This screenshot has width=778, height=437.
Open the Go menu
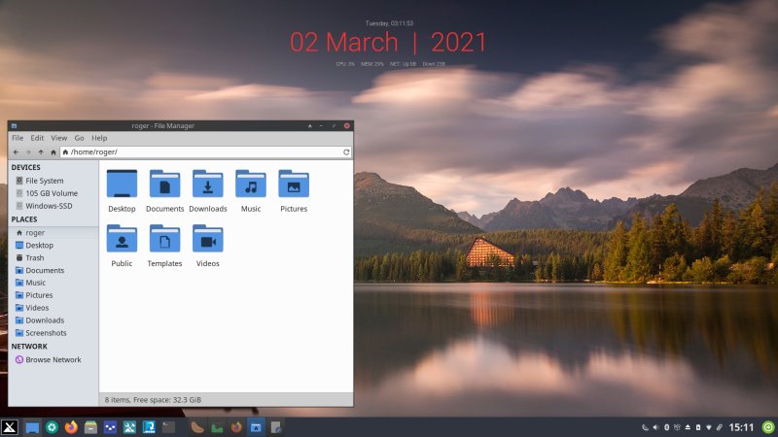pyautogui.click(x=79, y=138)
